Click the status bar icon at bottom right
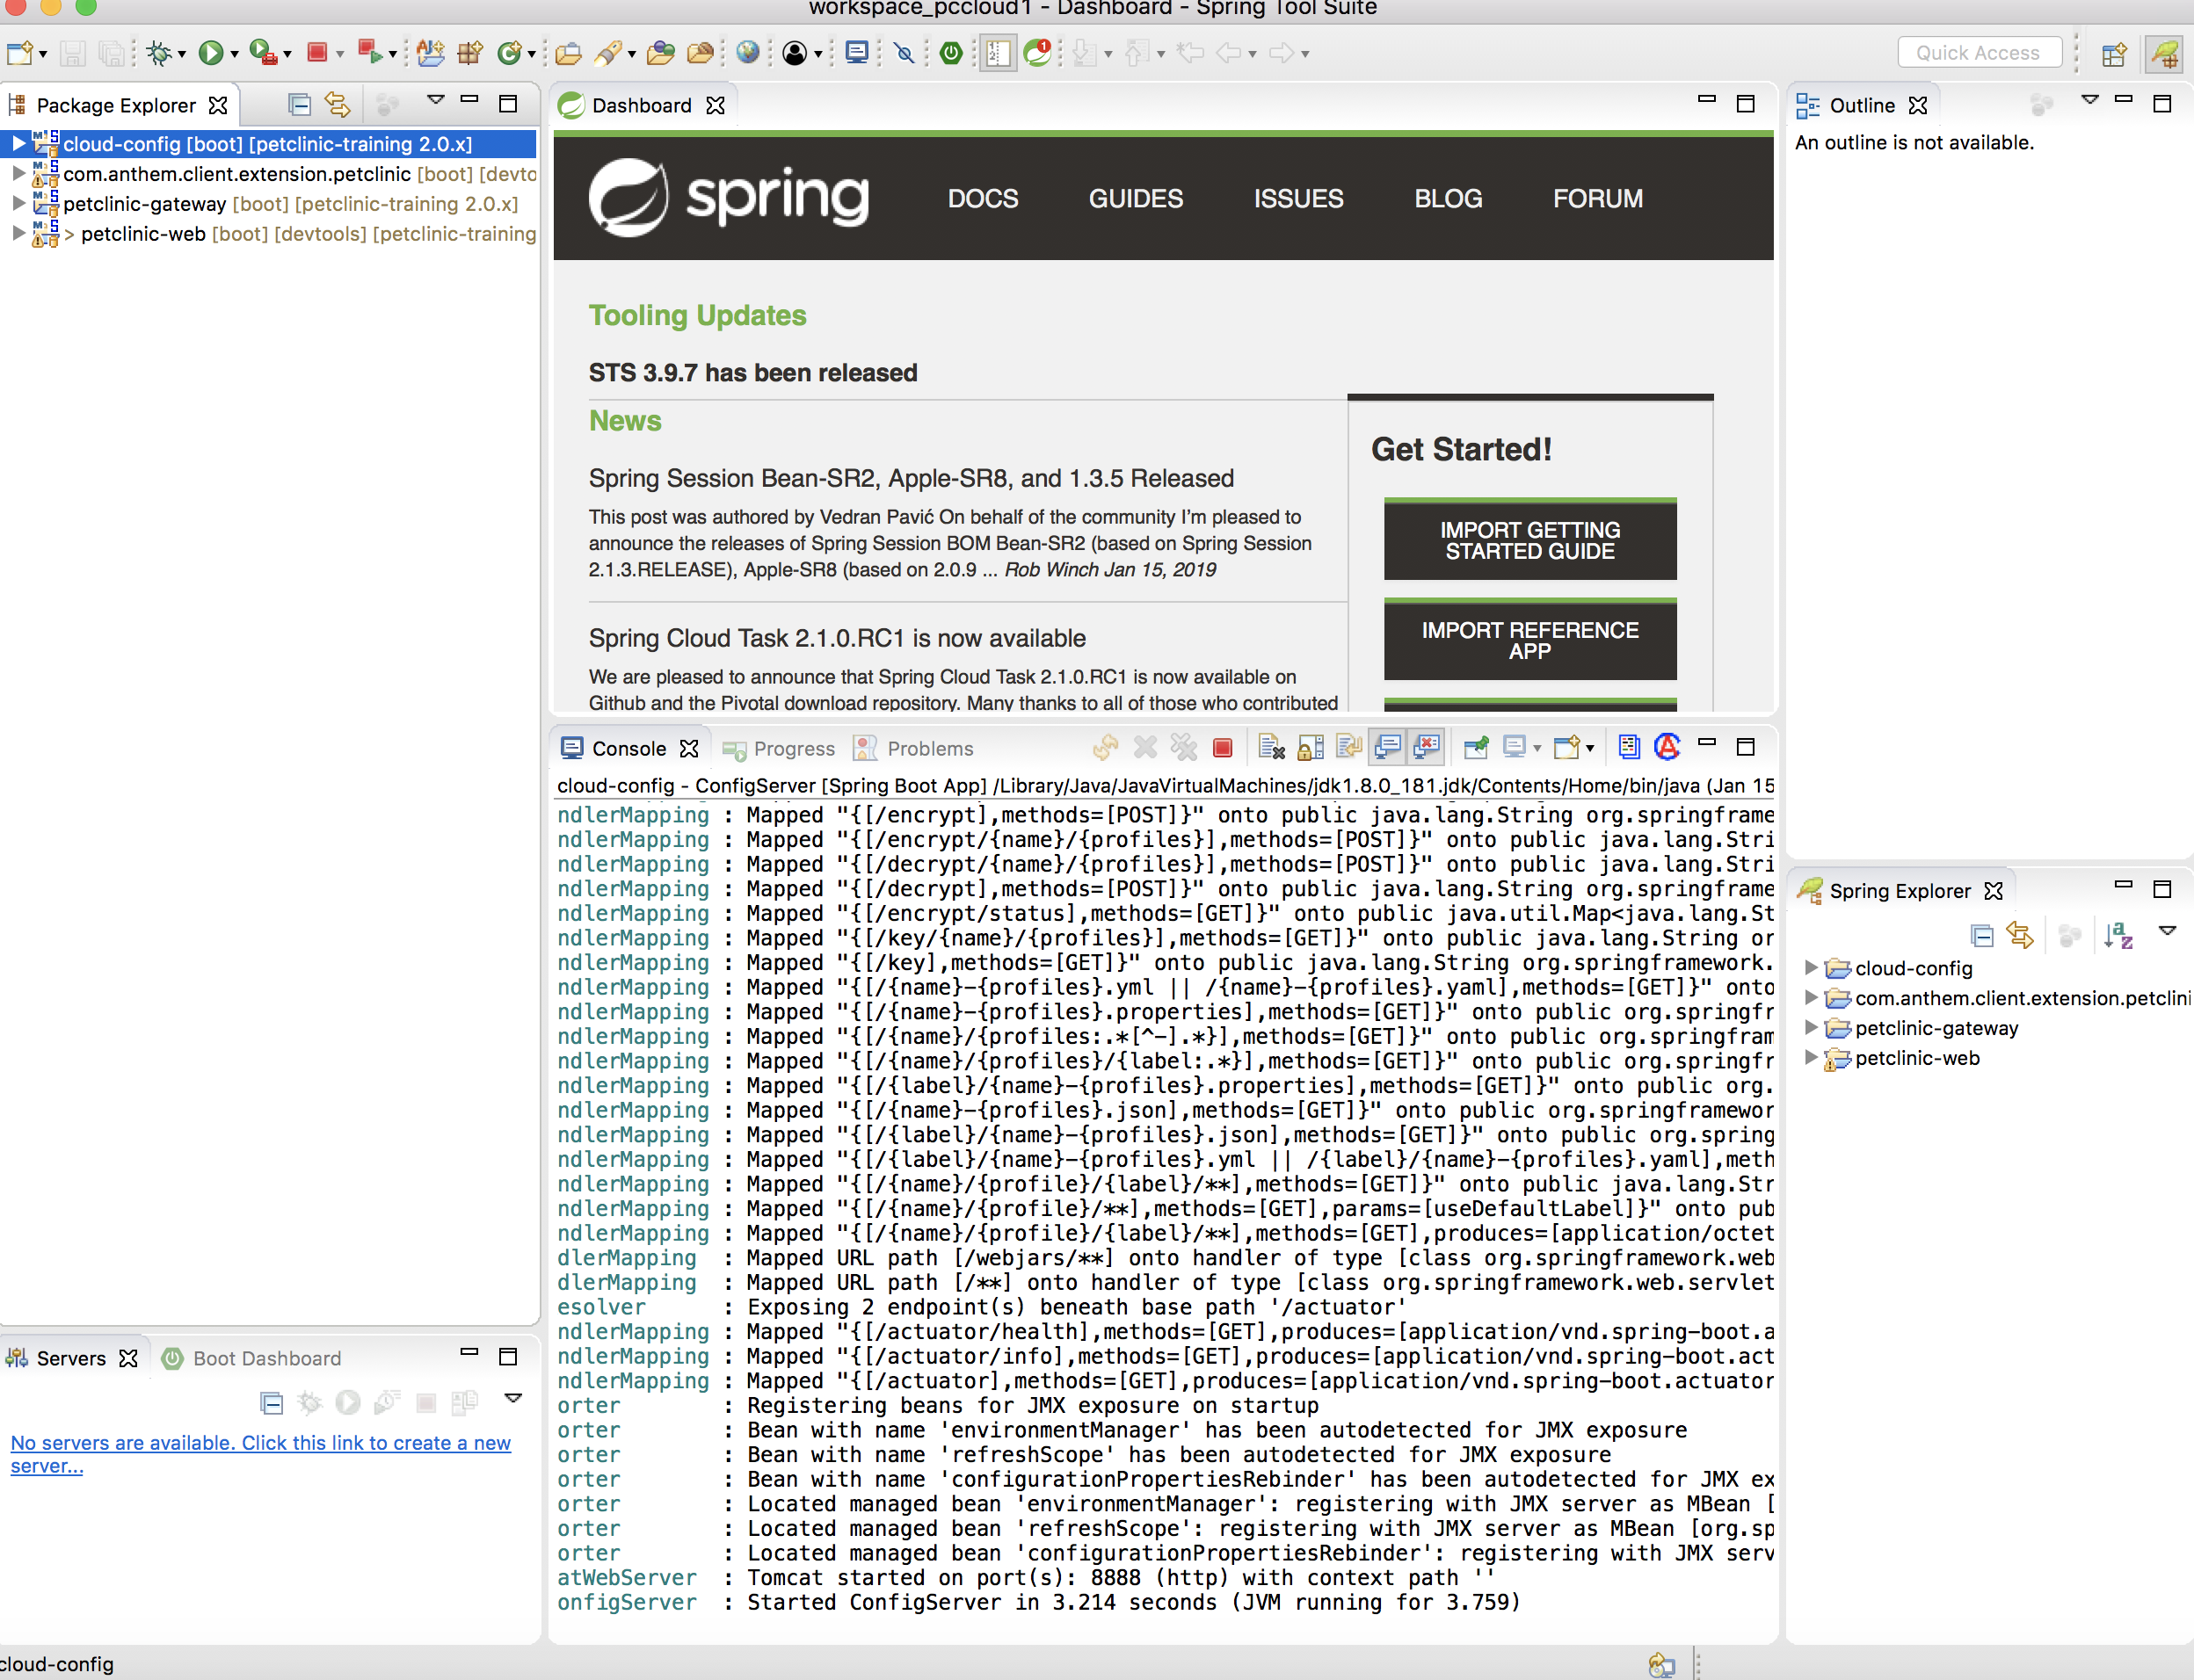The height and width of the screenshot is (1680, 2194). 1661,1664
